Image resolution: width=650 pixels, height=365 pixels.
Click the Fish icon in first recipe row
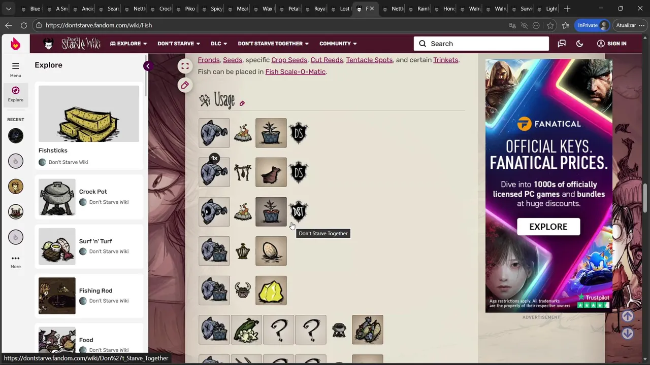click(x=214, y=133)
